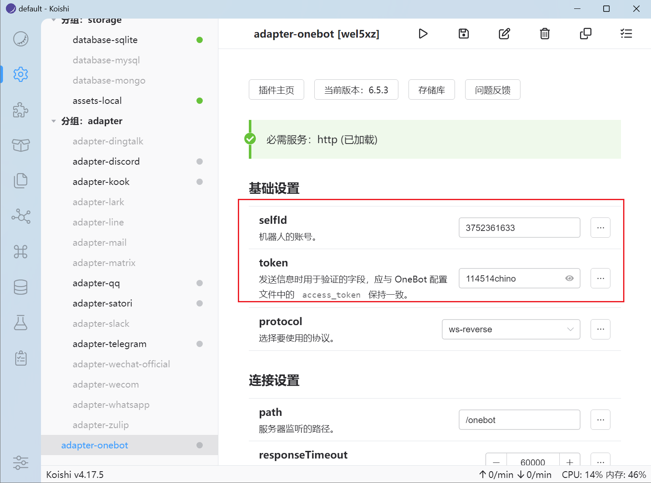Select adapter-dingtalk in the plugin list
The image size is (651, 483).
[130, 141]
